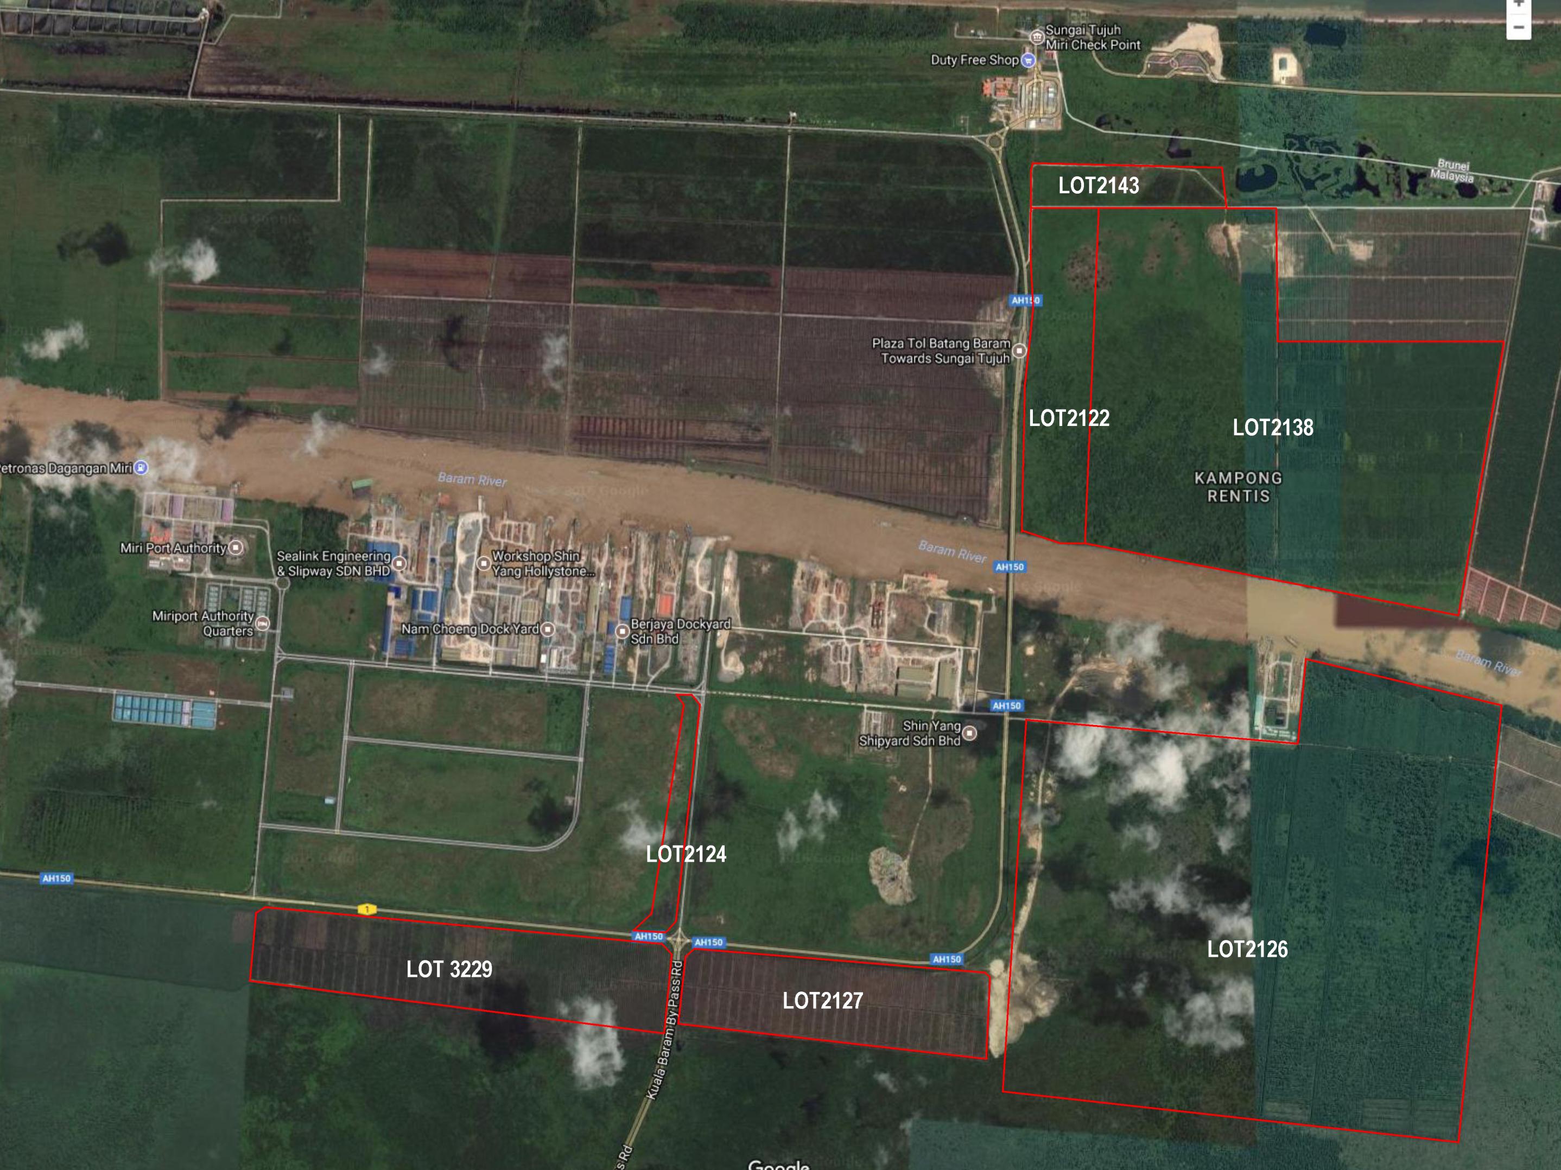The height and width of the screenshot is (1170, 1561).
Task: Click the Petronas Dagangan Miri fuel marker
Action: (141, 467)
